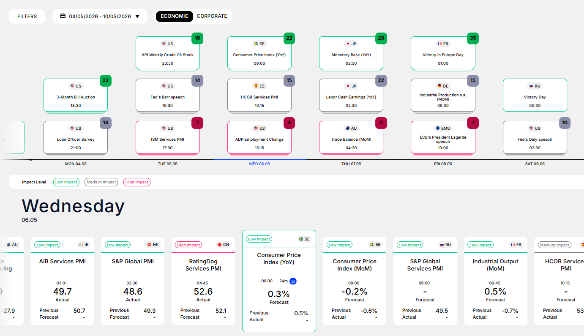Switch to the ECONOMIC tab
584x336 pixels.
(175, 16)
